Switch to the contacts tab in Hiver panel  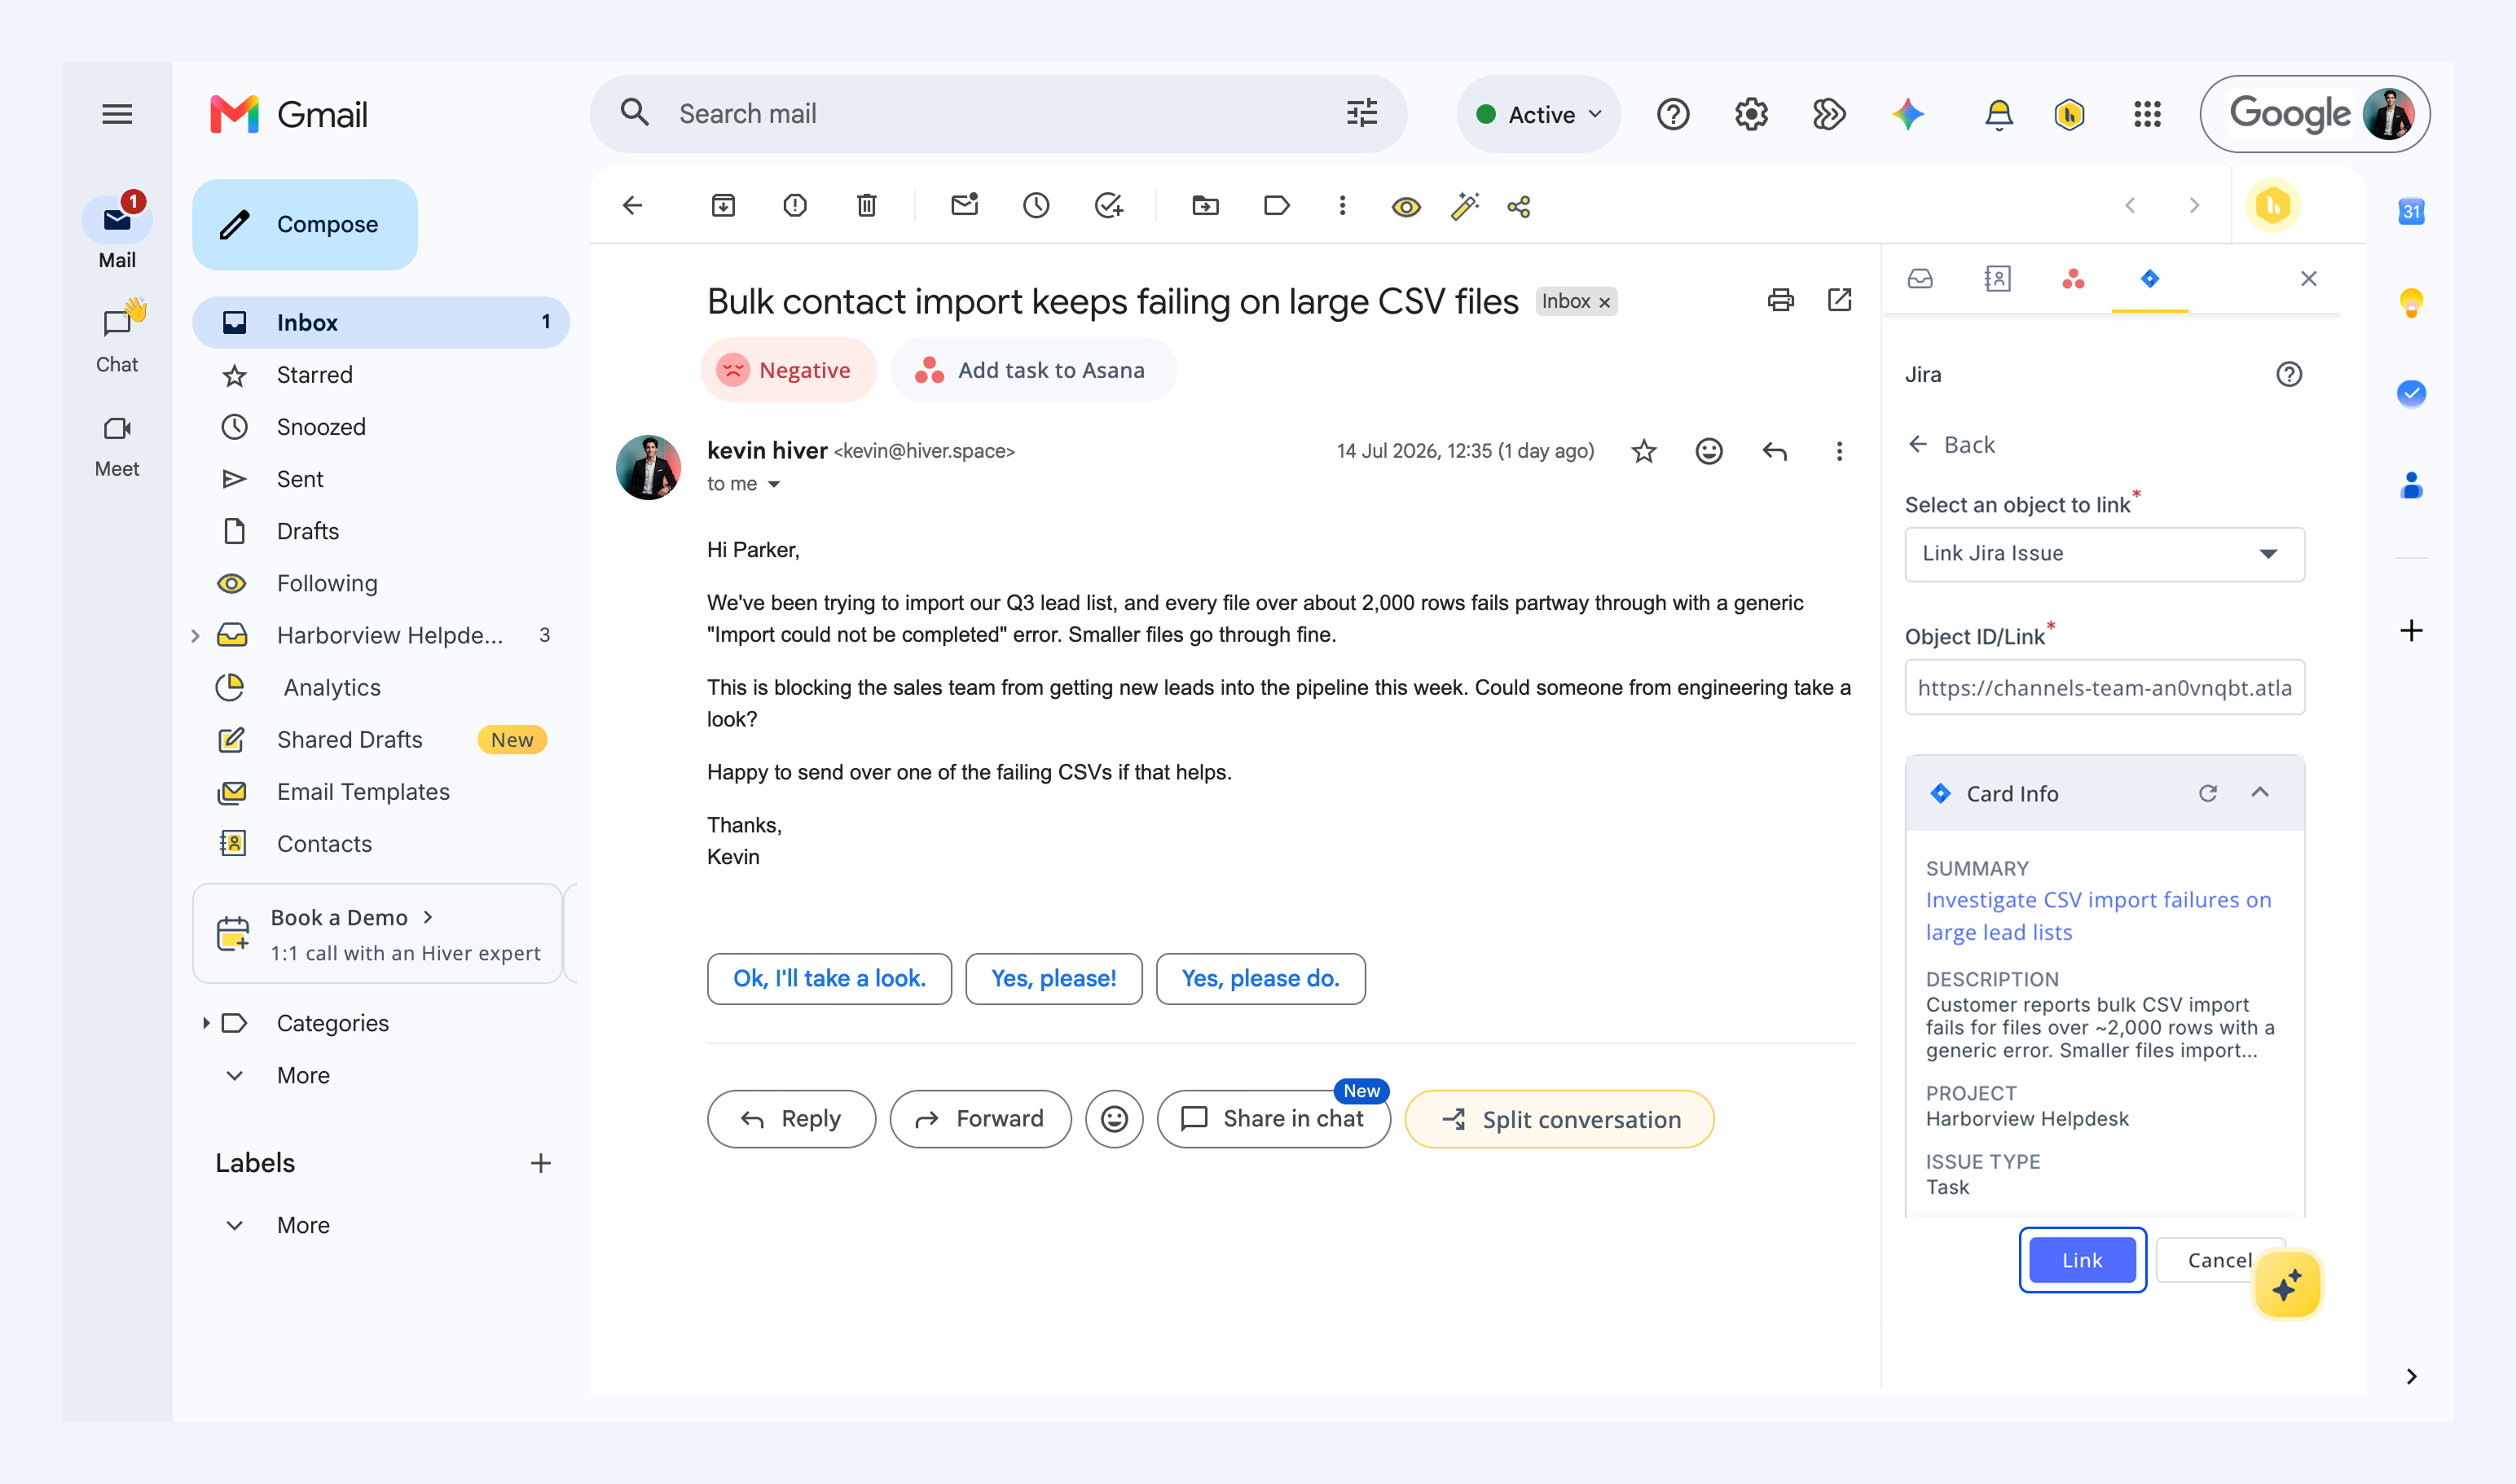pos(1997,278)
